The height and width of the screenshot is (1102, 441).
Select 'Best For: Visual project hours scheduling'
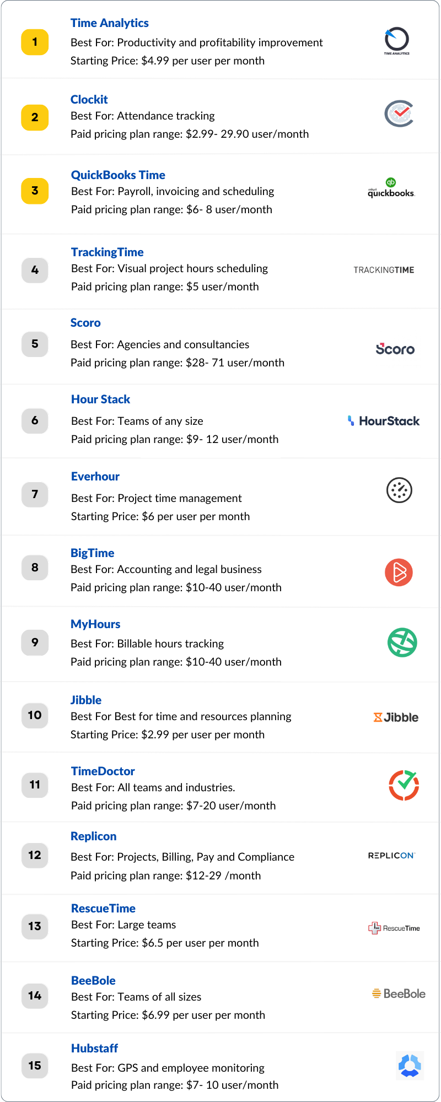[x=170, y=269]
